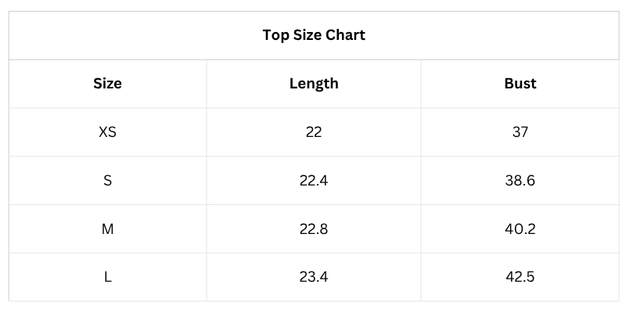Select the length value 22
Image resolution: width=626 pixels, height=313 pixels.
[x=314, y=132]
